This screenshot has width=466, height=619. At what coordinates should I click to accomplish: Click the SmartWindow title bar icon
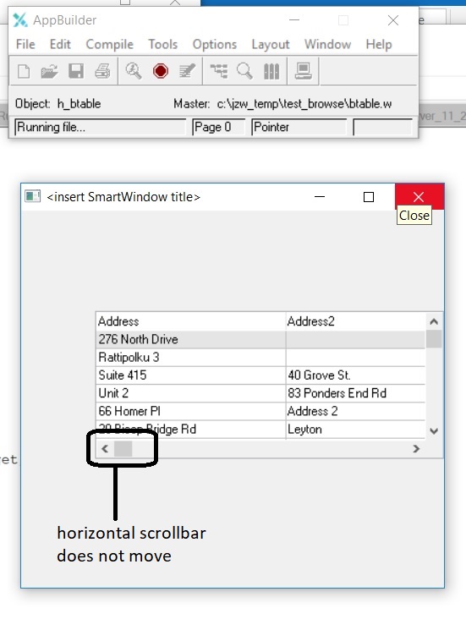pos(32,196)
